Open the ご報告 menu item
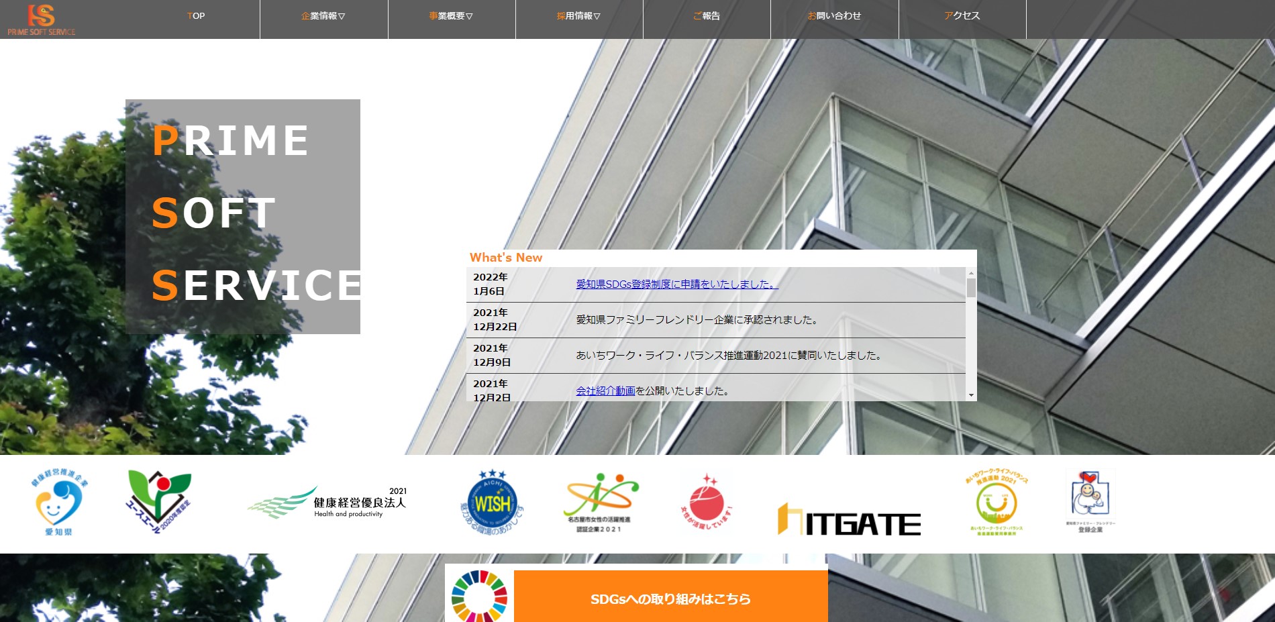Image resolution: width=1275 pixels, height=622 pixels. (707, 16)
